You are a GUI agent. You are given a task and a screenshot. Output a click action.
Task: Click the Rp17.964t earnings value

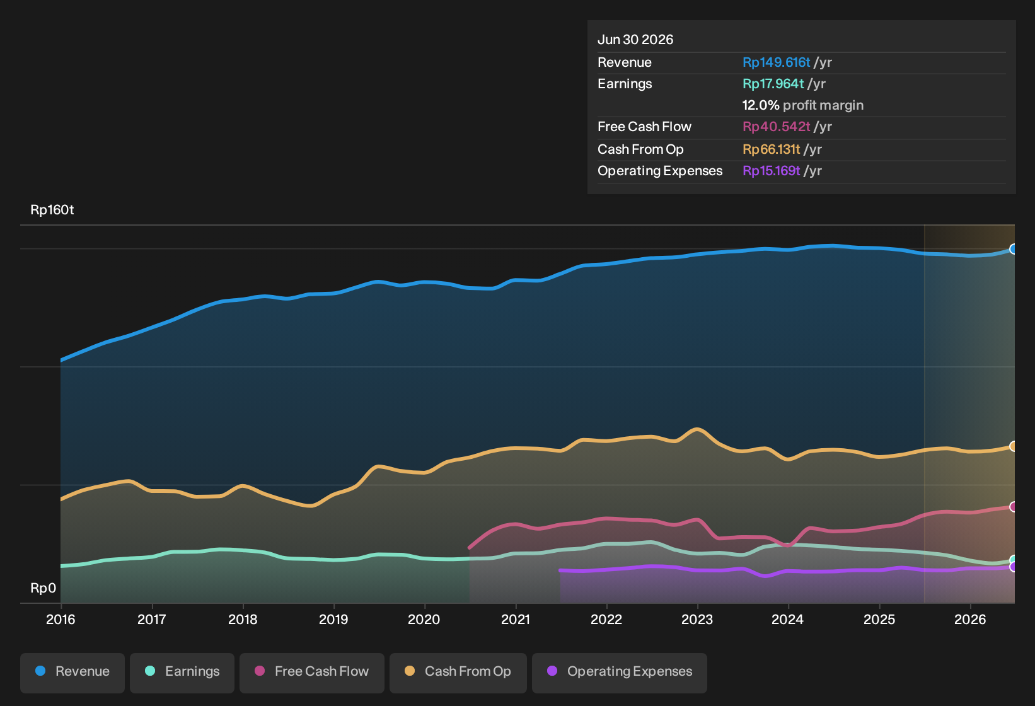click(x=773, y=84)
